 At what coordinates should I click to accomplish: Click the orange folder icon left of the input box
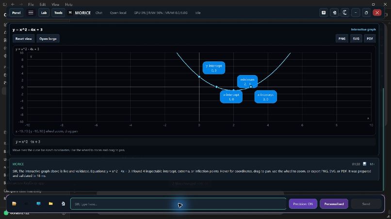14,204
